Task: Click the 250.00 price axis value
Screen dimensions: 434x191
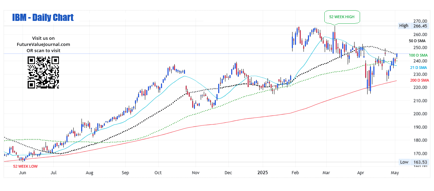Action: point(420,48)
